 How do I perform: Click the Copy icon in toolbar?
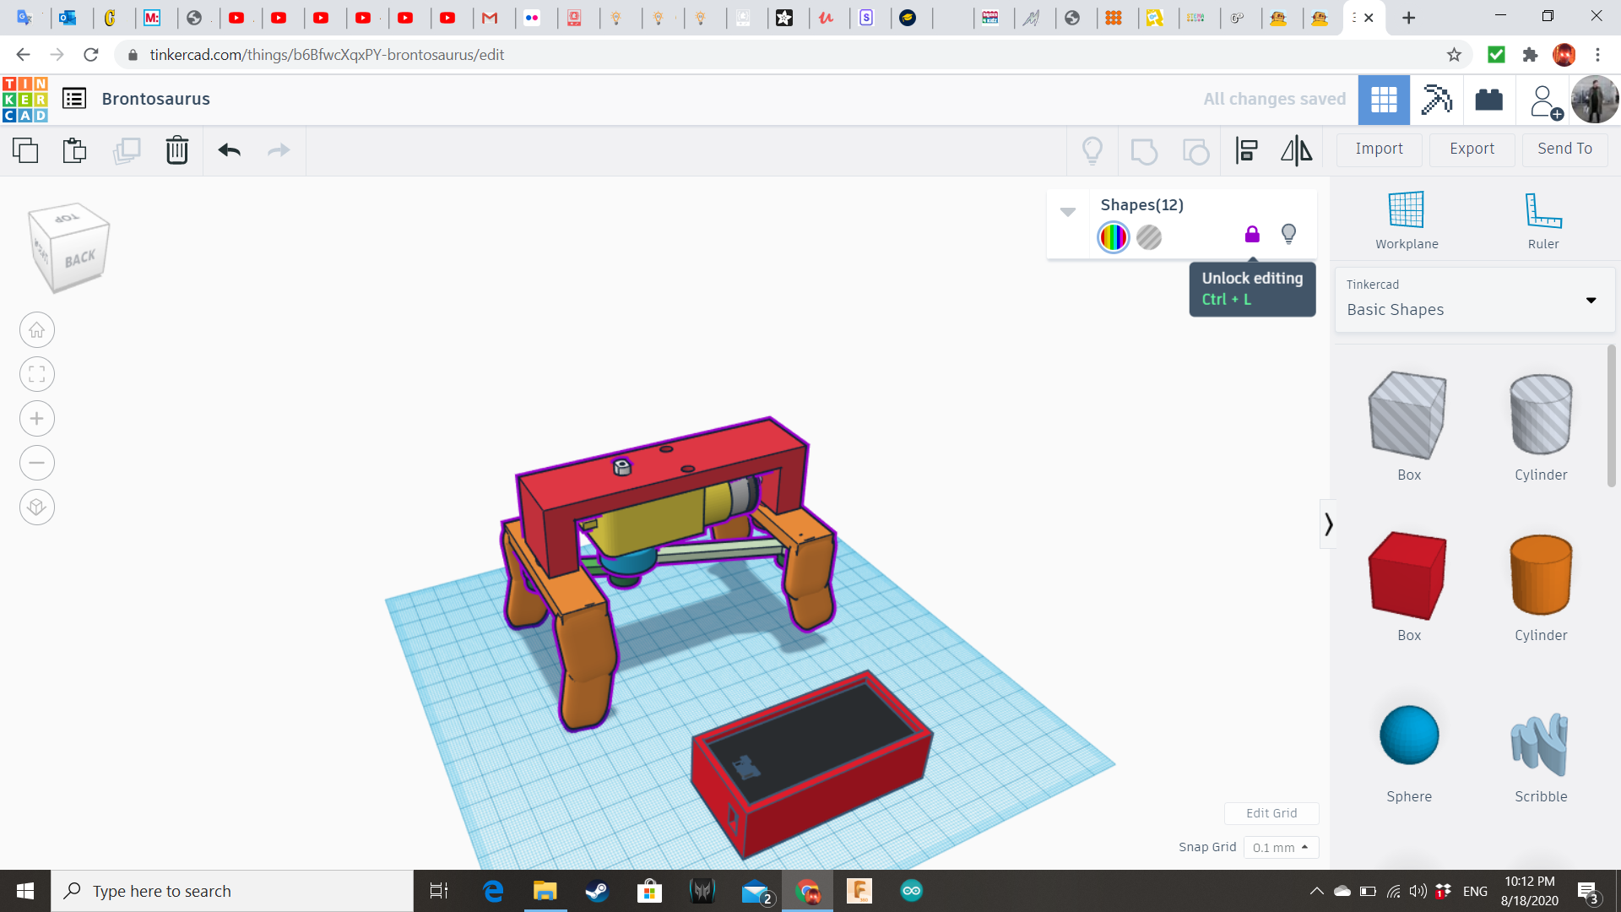point(25,150)
